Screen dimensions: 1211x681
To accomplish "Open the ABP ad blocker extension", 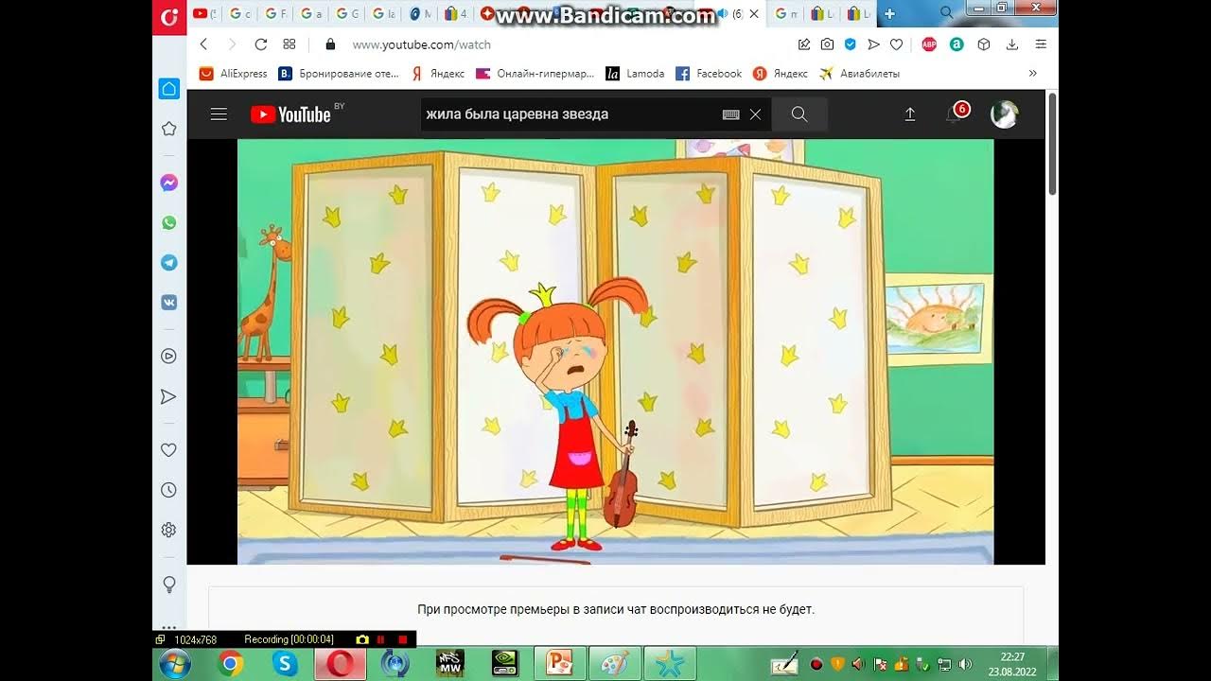I will 929,44.
